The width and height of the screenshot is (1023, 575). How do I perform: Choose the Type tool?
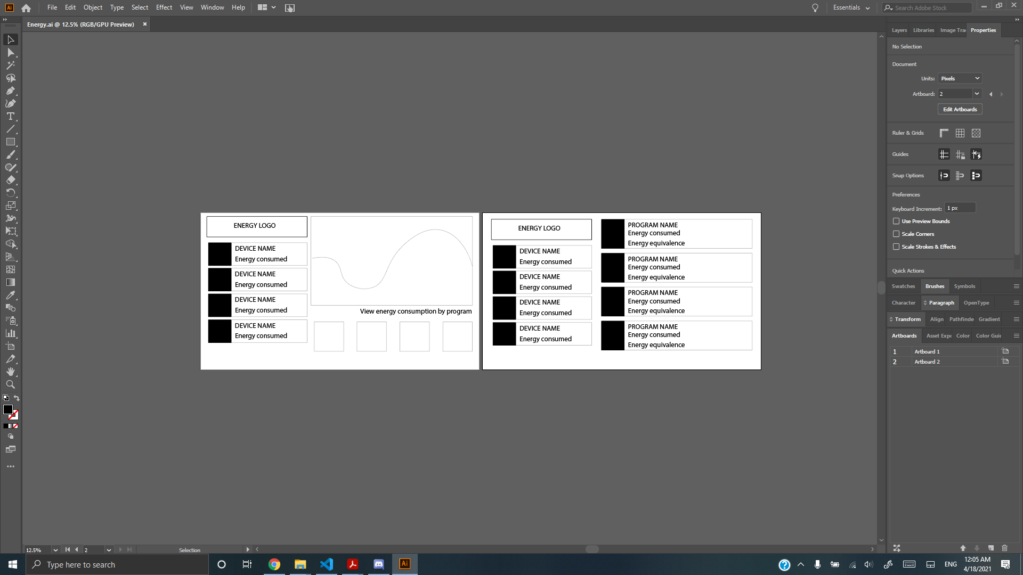click(x=10, y=117)
